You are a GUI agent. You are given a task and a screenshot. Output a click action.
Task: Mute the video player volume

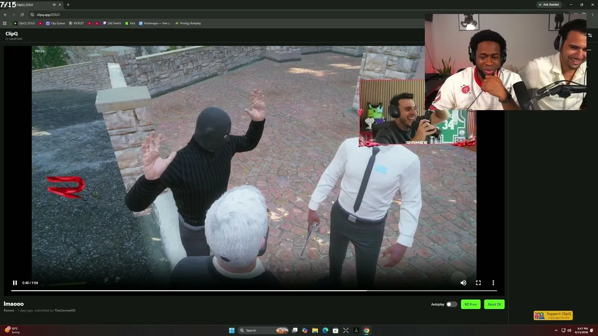(463, 283)
